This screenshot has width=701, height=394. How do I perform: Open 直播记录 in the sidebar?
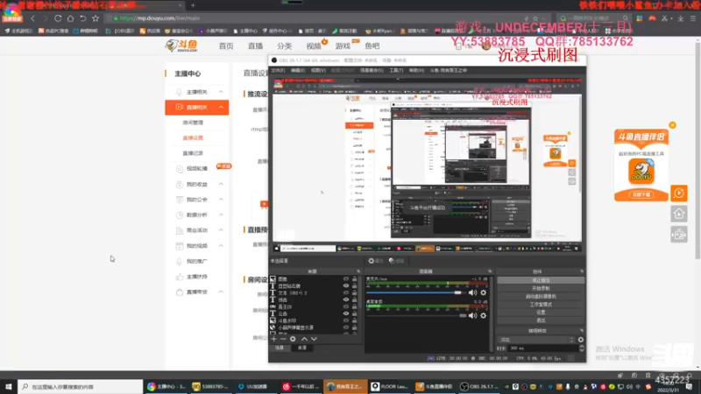click(193, 153)
